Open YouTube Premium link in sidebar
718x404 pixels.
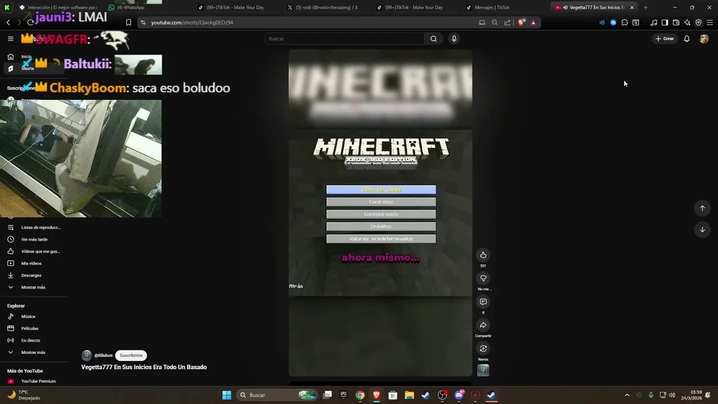(x=34, y=382)
